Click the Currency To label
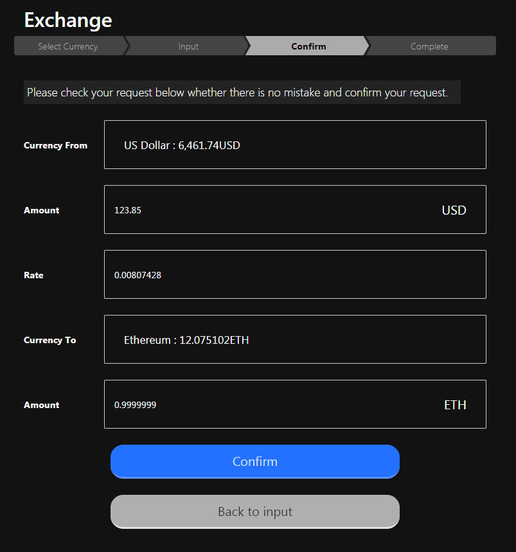Viewport: 516px width, 552px height. tap(49, 340)
